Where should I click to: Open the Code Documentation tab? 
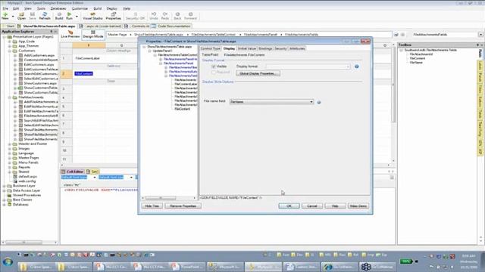[x=171, y=26]
